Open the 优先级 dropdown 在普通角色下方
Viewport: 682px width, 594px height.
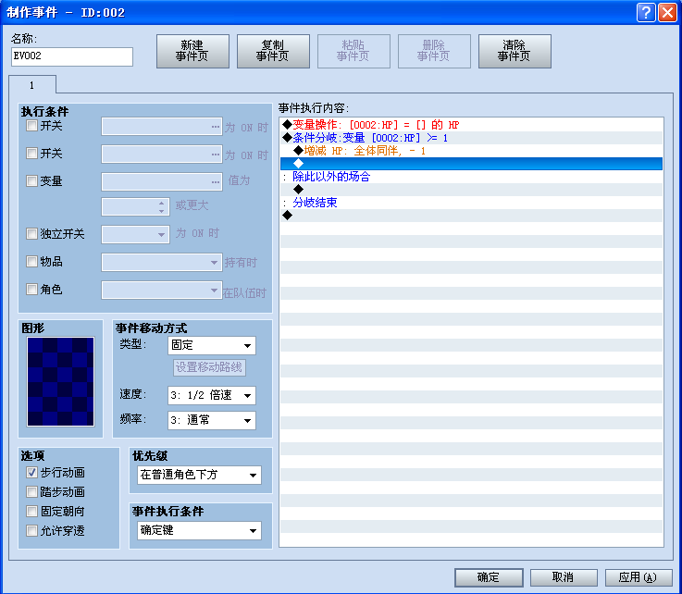[x=199, y=475]
